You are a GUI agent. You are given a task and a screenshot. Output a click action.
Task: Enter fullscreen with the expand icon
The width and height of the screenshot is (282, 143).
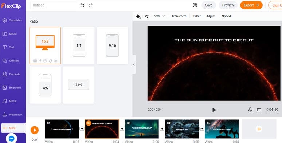195,5
